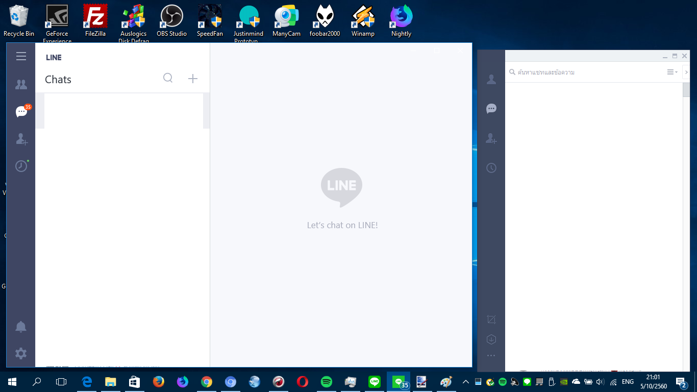Open taskbar search magnifier

tap(37, 381)
